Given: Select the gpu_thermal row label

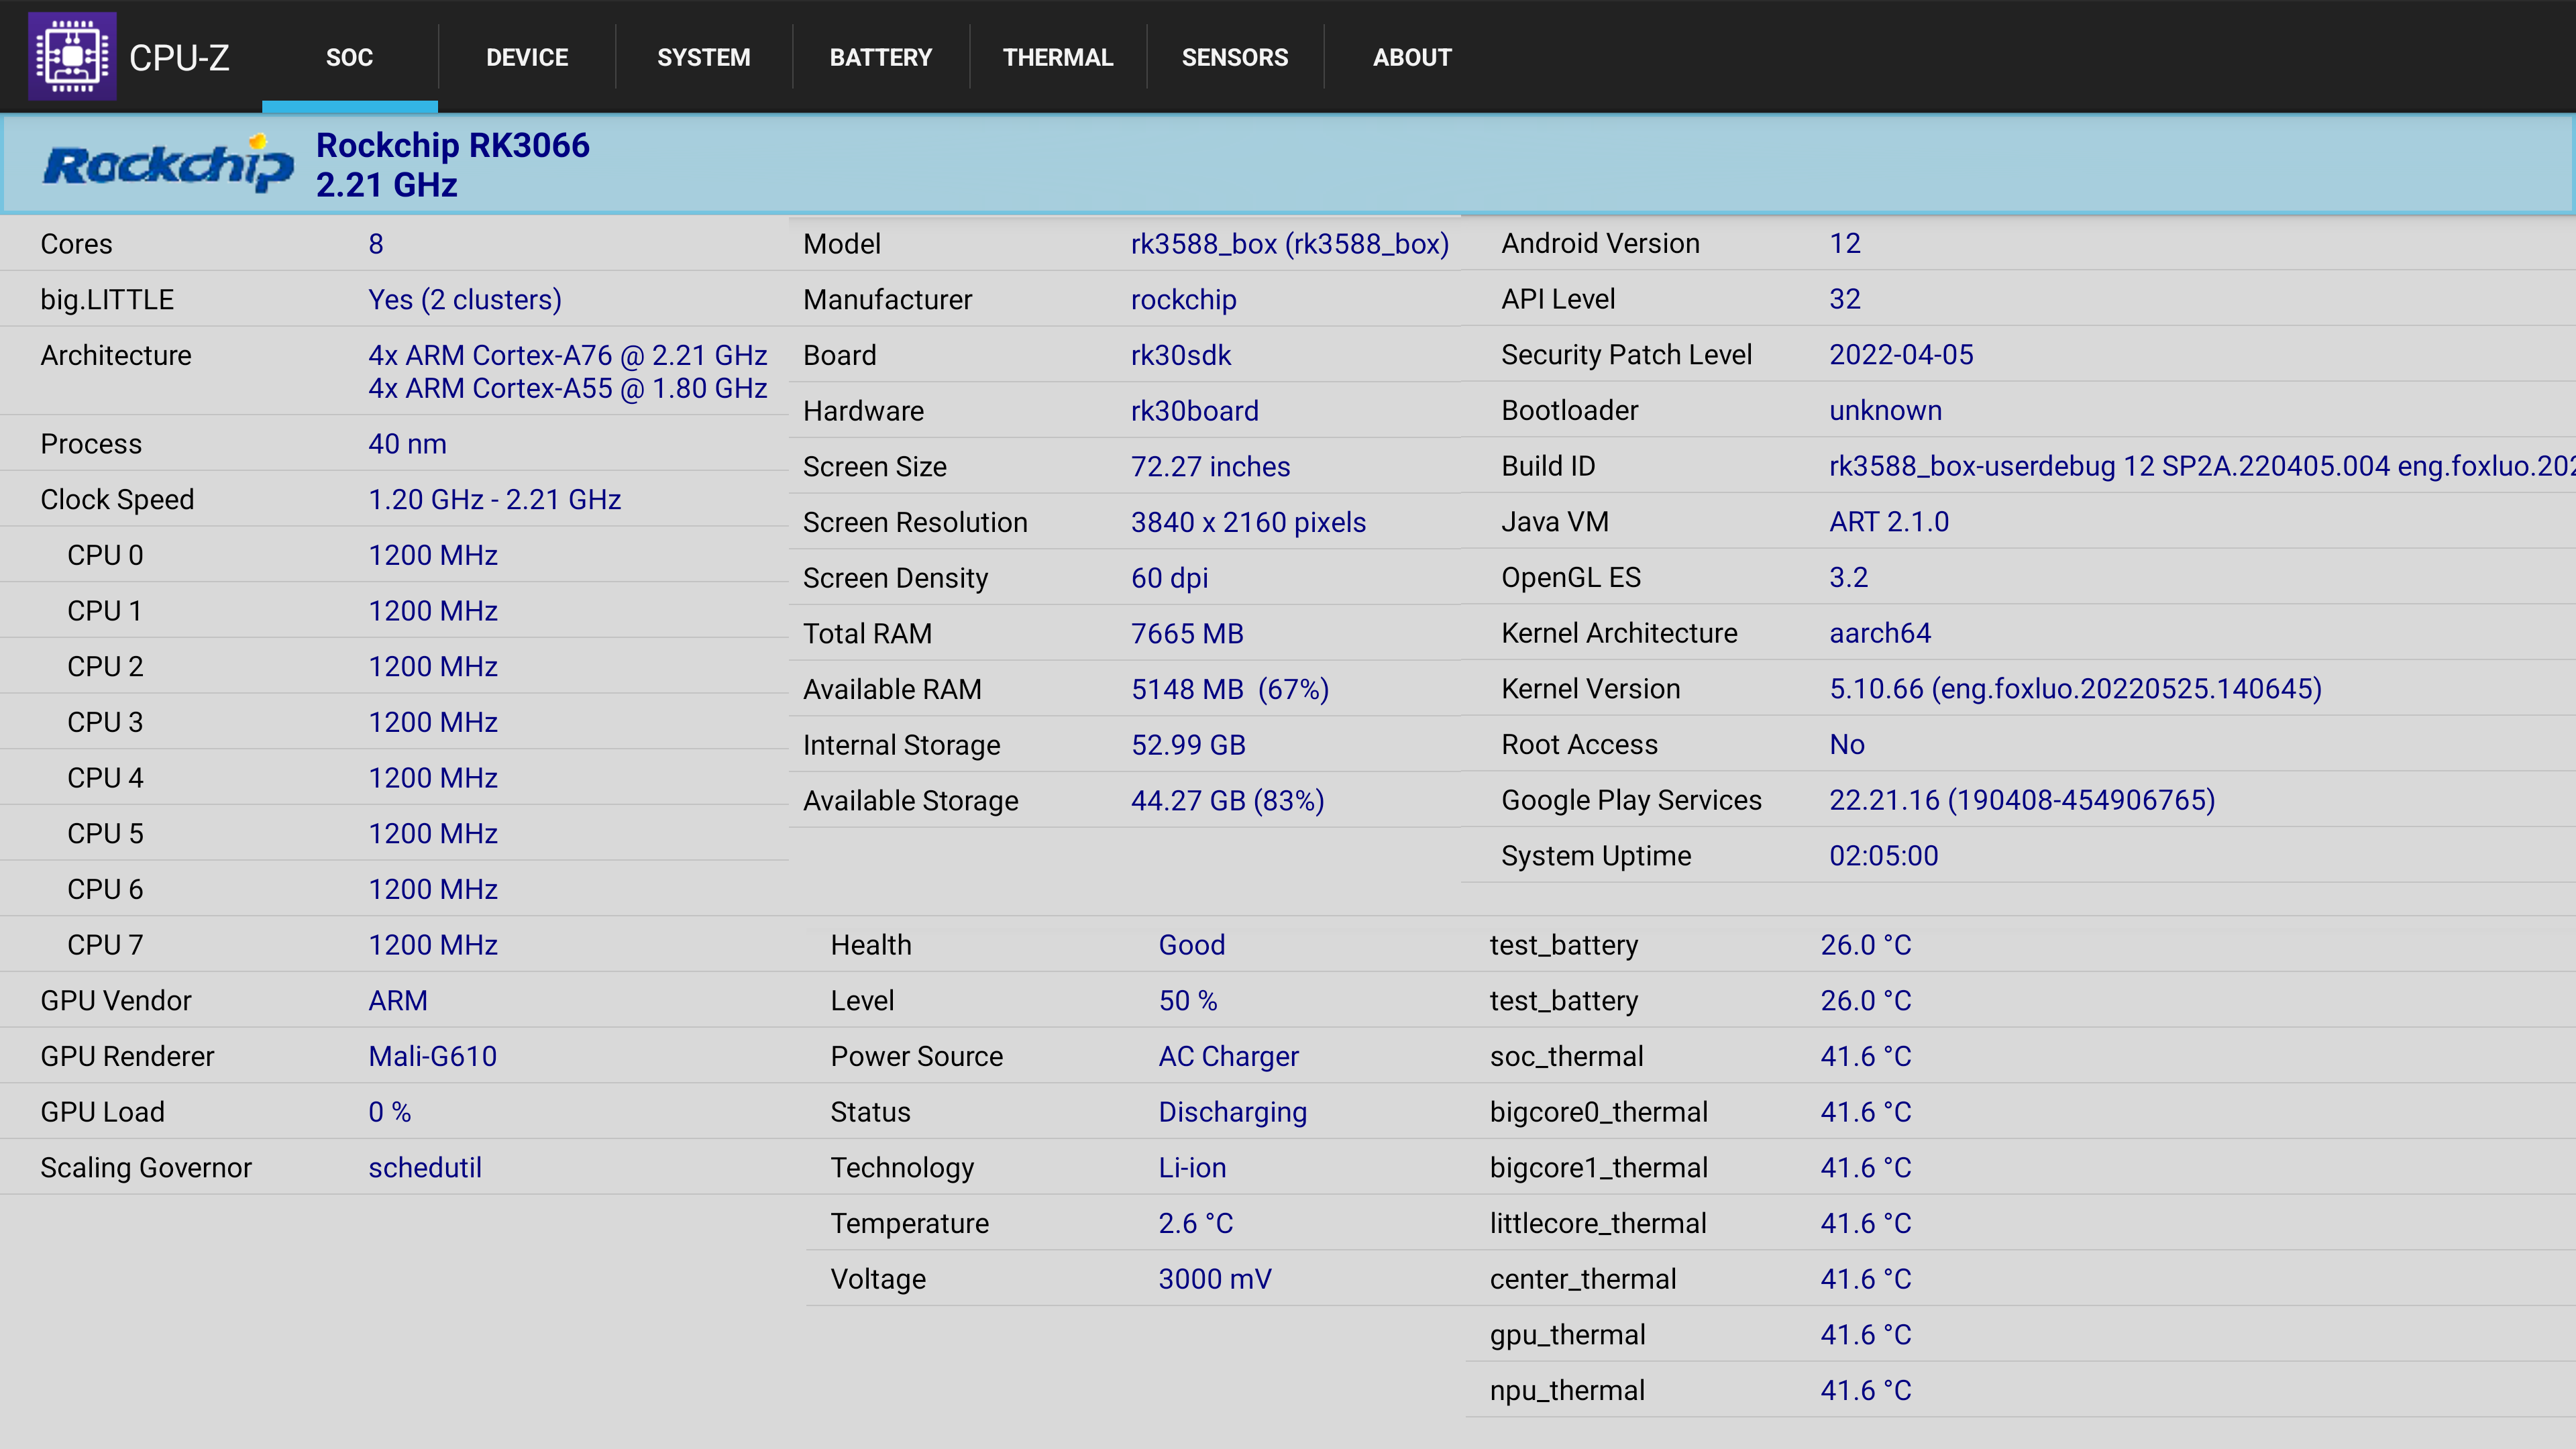Looking at the screenshot, I should click(1567, 1335).
